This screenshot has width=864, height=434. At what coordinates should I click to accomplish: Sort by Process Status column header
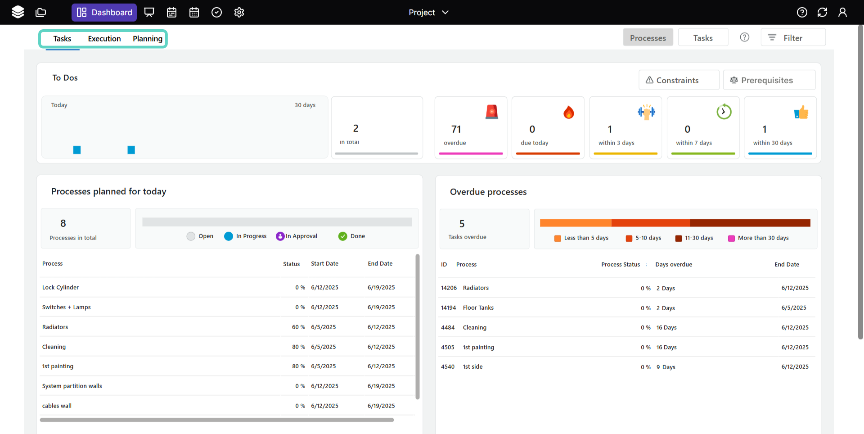(620, 264)
